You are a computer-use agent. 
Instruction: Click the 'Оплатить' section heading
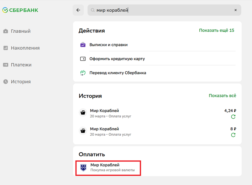(x=92, y=154)
